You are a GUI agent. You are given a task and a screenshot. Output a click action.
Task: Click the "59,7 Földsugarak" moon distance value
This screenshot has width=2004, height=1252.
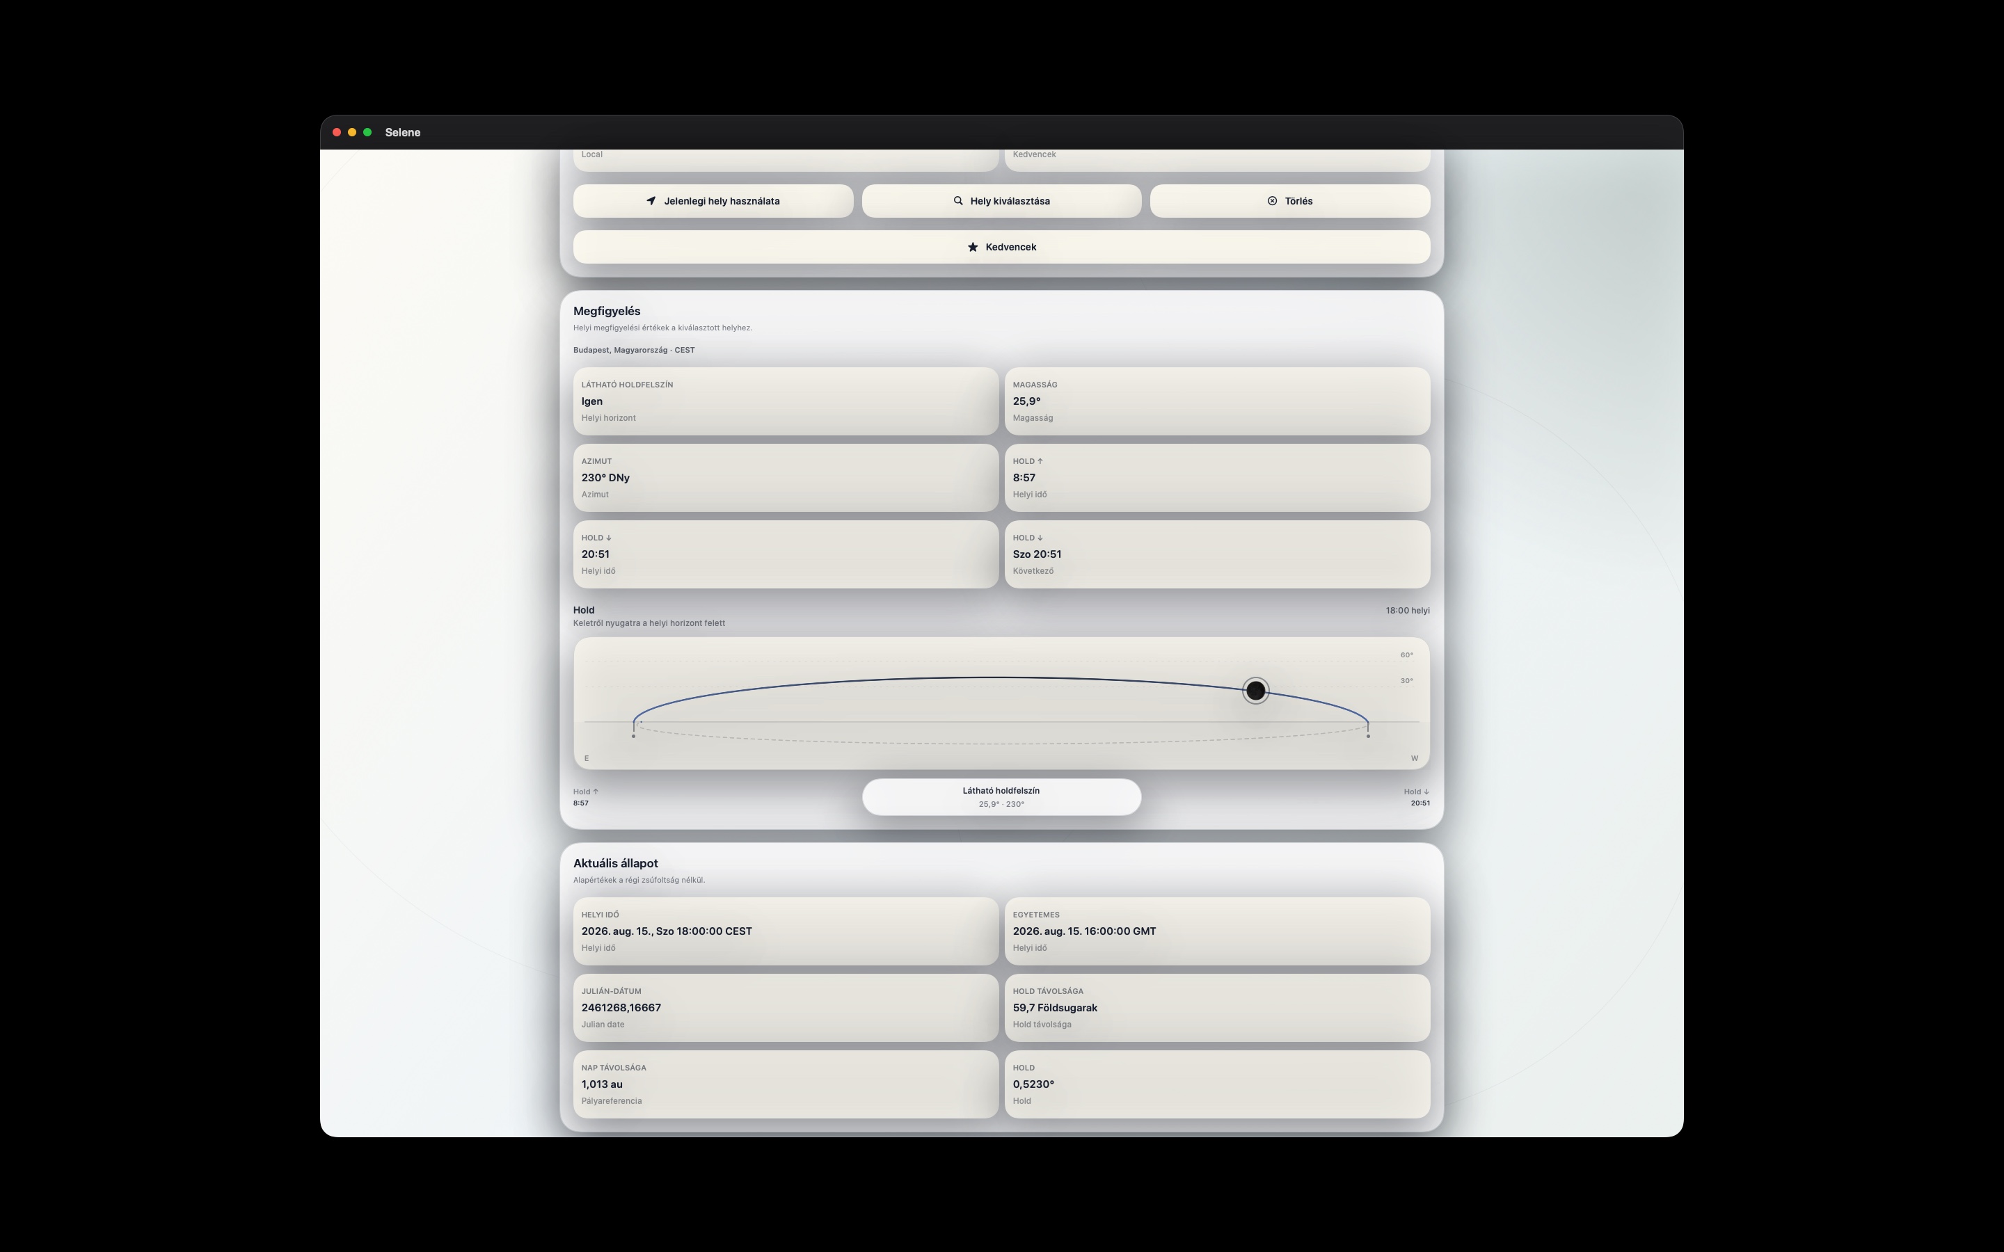[1055, 1008]
